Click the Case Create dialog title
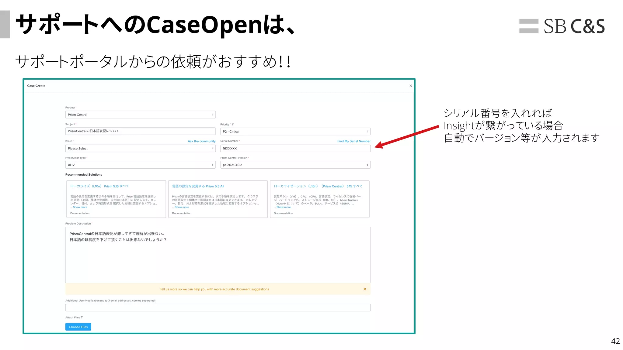The height and width of the screenshot is (350, 623). [36, 86]
